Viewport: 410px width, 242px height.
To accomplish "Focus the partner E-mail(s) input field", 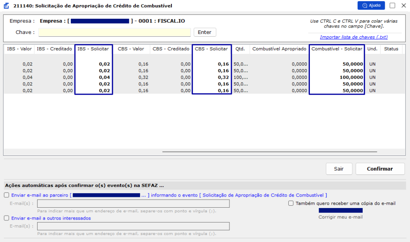I will point(133,204).
